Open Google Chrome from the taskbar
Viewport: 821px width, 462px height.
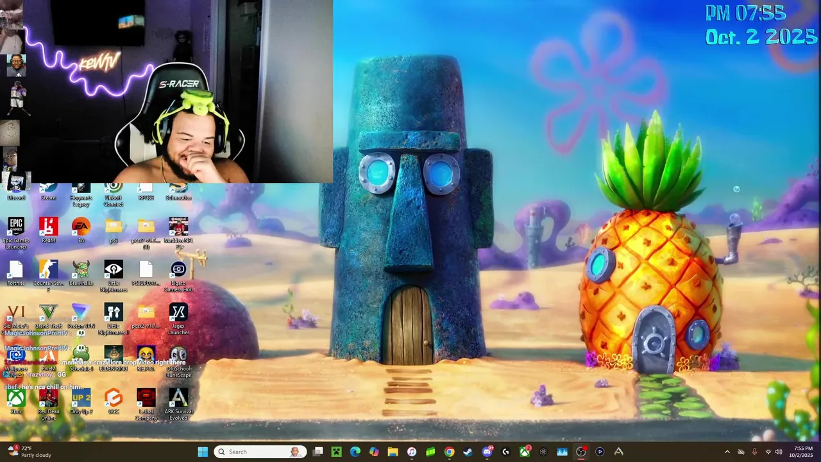[x=449, y=452]
